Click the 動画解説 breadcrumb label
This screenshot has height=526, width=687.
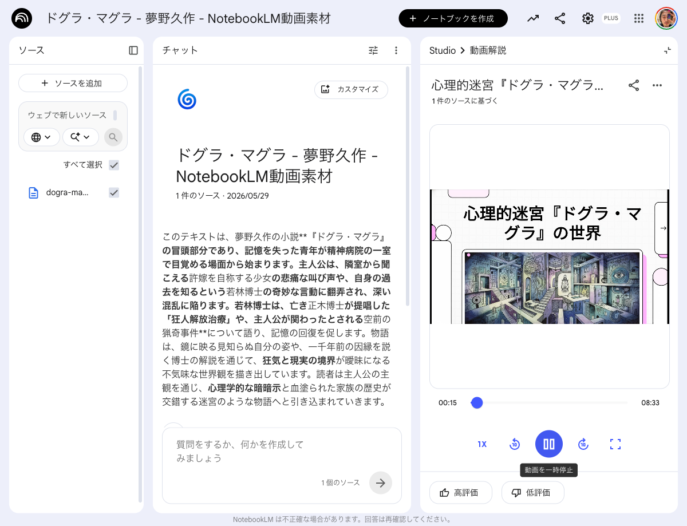pyautogui.click(x=488, y=50)
